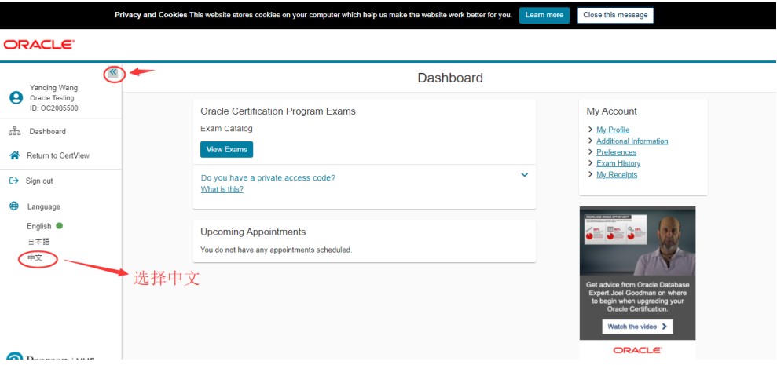
Task: Open Dashboard from the sidebar menu
Action: (x=47, y=131)
